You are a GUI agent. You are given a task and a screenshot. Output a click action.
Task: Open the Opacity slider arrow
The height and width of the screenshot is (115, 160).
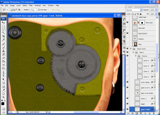point(156,10)
